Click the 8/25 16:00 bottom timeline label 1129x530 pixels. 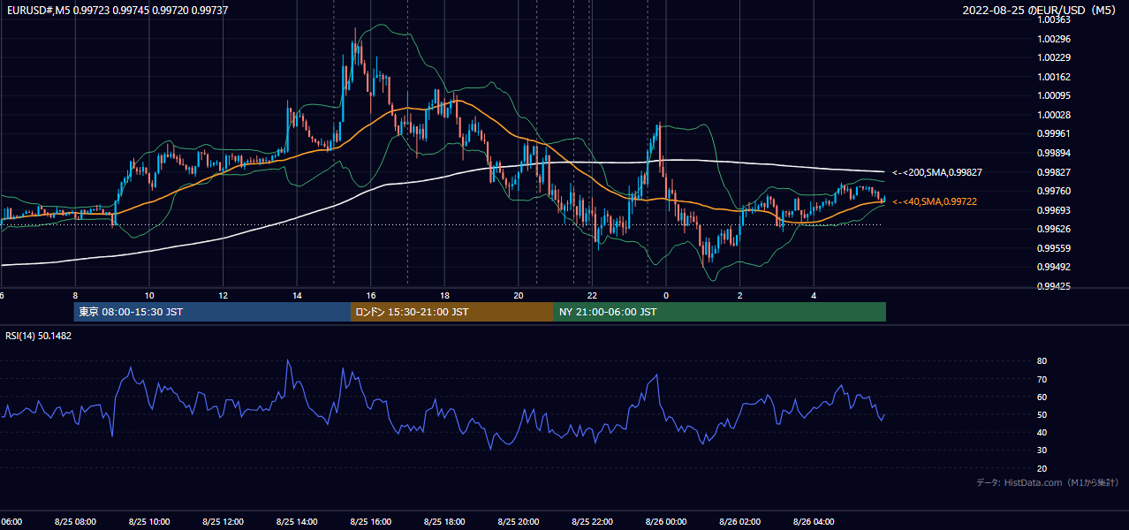(x=370, y=521)
